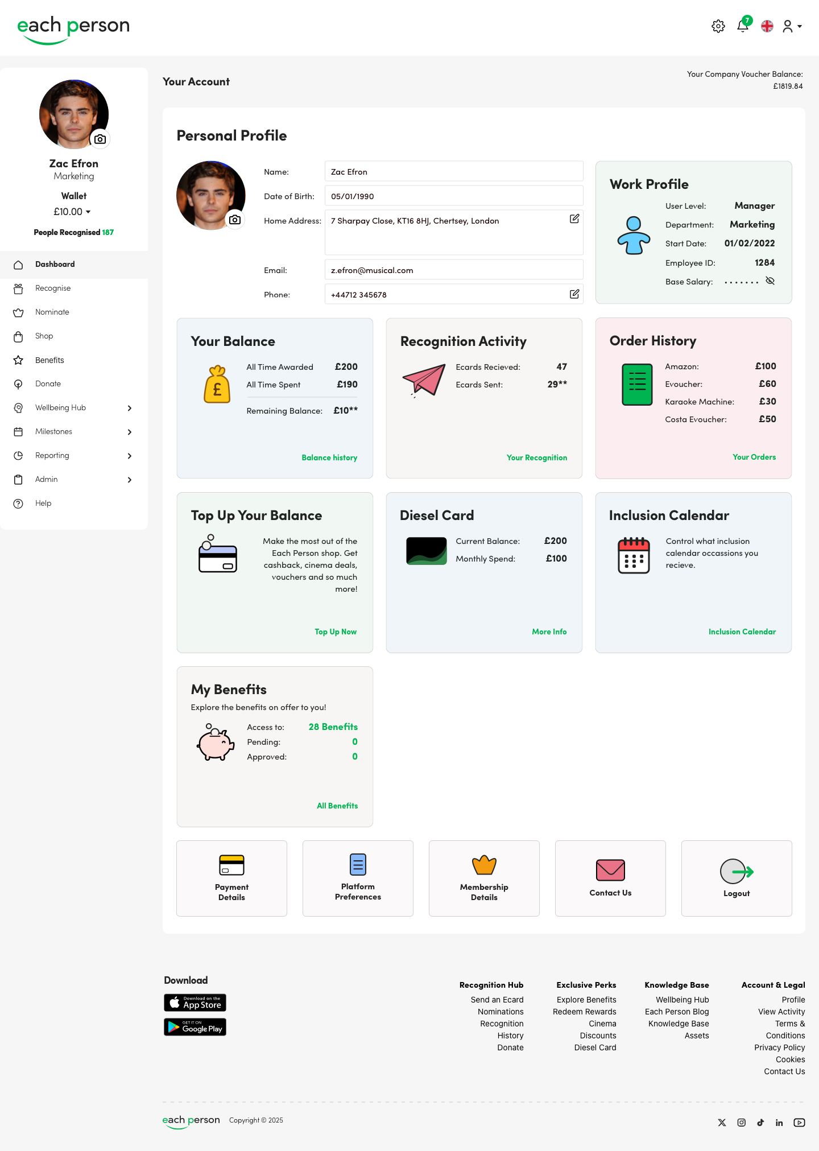
Task: Open the YouTube footer icon
Action: pyautogui.click(x=799, y=1123)
